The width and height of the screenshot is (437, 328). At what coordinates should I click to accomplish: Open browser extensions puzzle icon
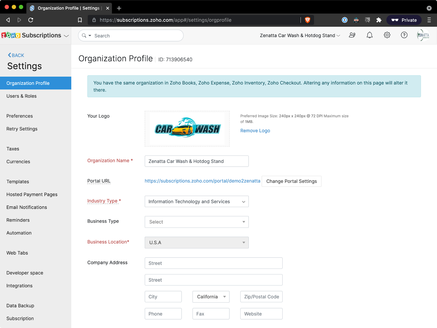pyautogui.click(x=379, y=20)
